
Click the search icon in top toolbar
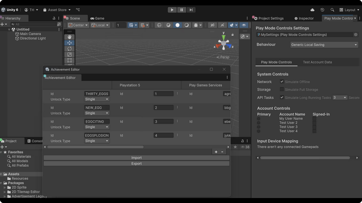[333, 9]
